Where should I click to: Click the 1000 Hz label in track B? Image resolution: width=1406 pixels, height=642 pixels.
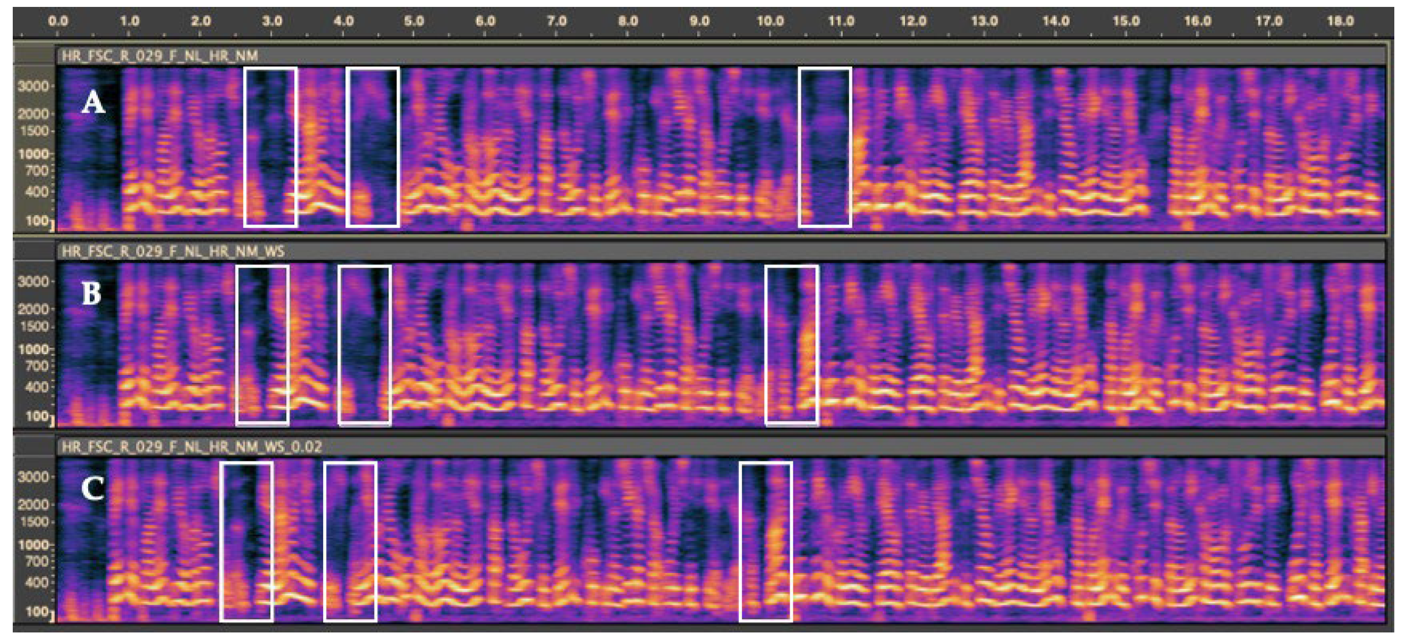(x=33, y=349)
